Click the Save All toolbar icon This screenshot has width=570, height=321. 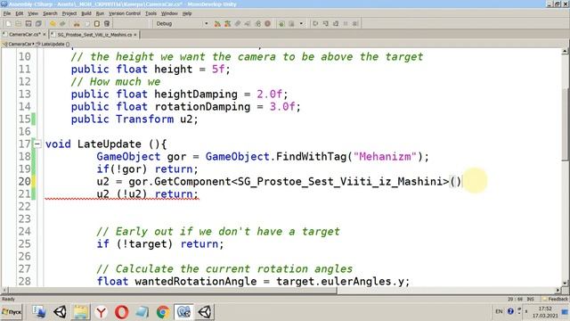click(38, 24)
